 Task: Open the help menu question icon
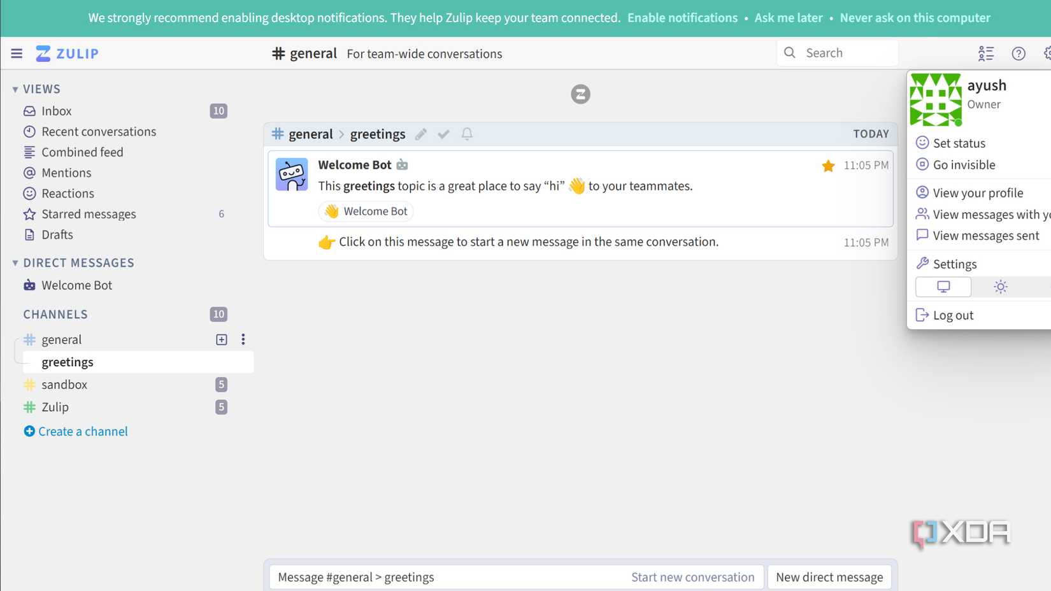(x=1019, y=53)
